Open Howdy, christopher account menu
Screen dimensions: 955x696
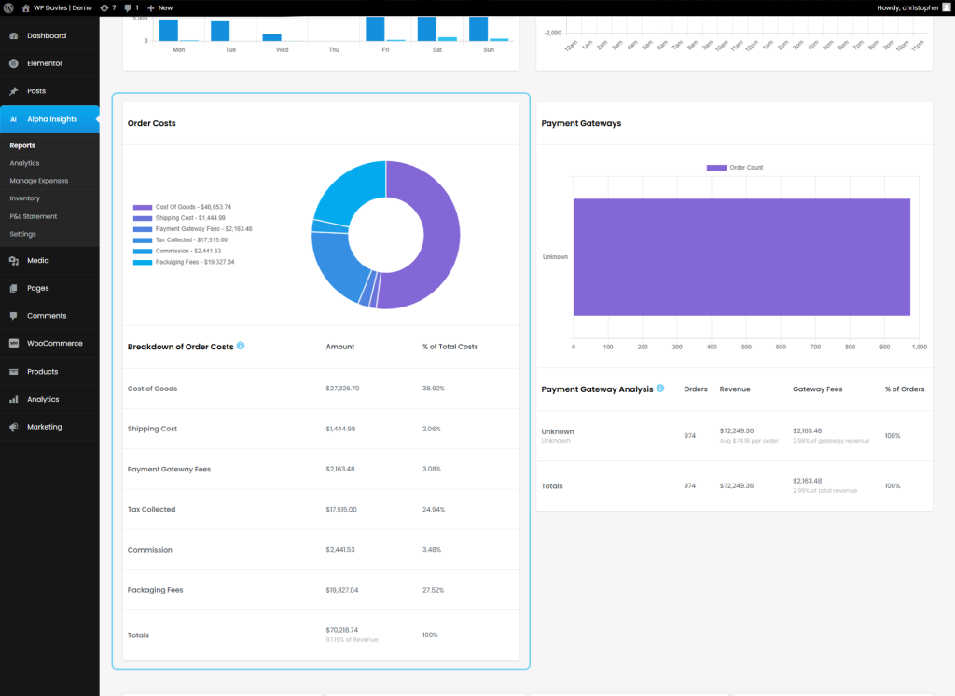point(907,7)
